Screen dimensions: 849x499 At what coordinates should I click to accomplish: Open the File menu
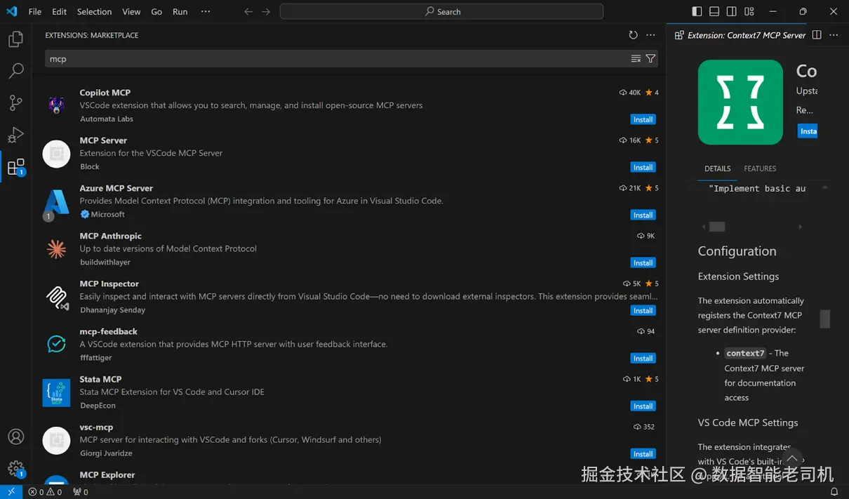click(x=35, y=12)
